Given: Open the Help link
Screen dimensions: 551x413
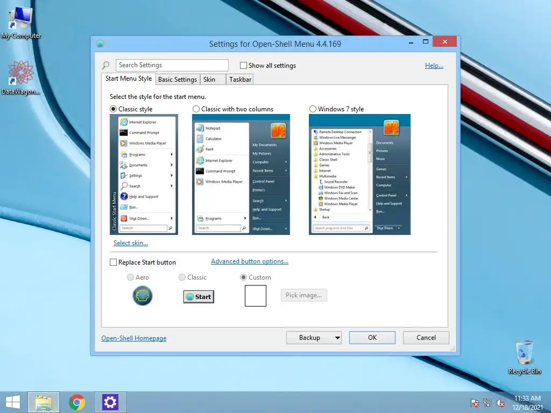Looking at the screenshot, I should (434, 65).
